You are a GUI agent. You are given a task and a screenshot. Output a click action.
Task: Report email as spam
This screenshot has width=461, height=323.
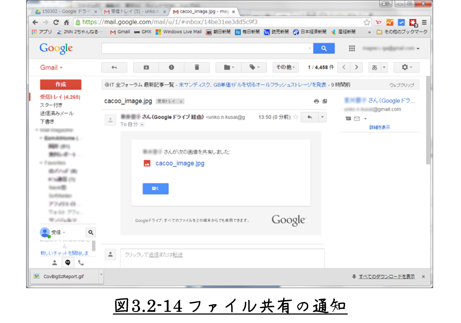point(171,67)
